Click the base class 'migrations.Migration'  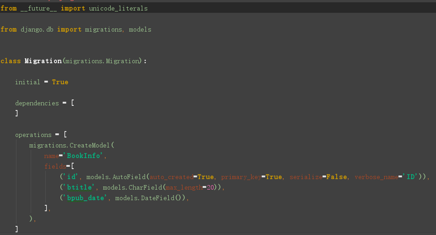point(102,61)
